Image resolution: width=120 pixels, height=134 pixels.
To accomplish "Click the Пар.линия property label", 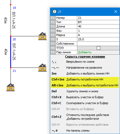I will point(64,52).
